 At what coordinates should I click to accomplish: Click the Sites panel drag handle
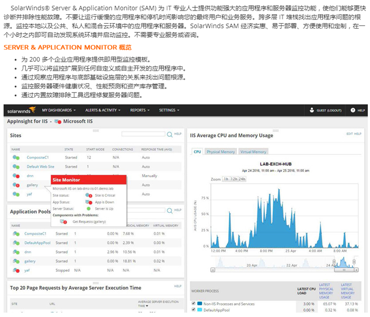(96, 130)
